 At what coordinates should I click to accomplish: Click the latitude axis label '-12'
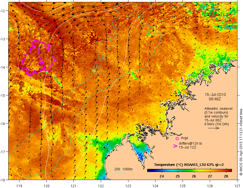(x=3, y=11)
